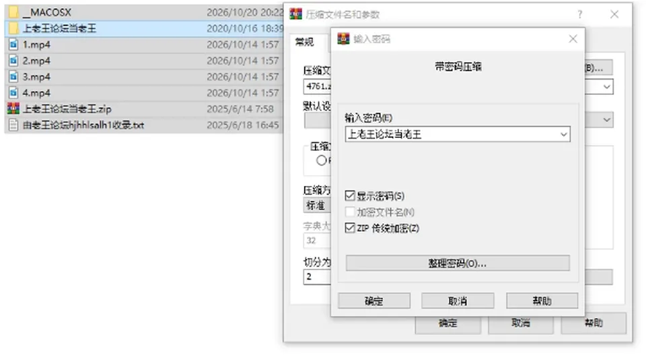Click the dictionary size field showing 32

coord(317,240)
